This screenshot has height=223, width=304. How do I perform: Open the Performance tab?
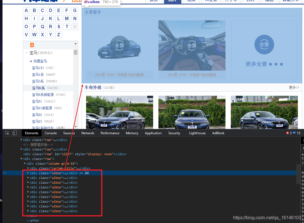pyautogui.click(x=110, y=133)
